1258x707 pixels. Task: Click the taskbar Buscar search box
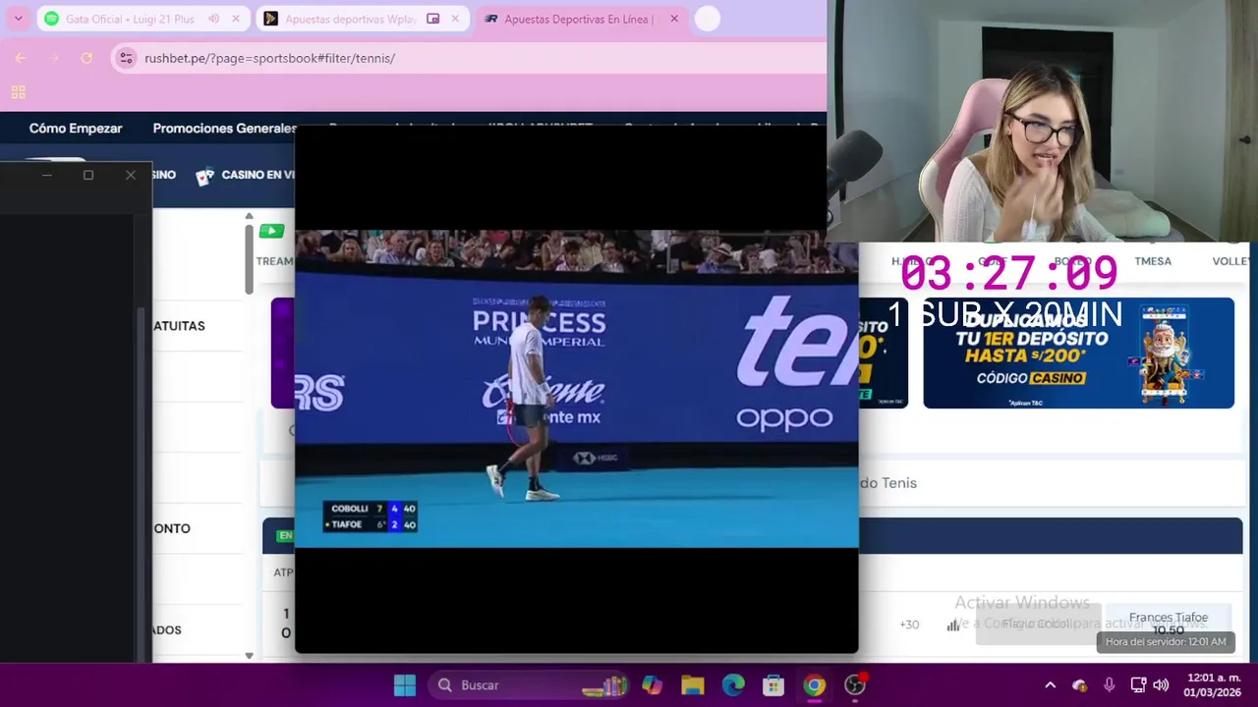[529, 685]
